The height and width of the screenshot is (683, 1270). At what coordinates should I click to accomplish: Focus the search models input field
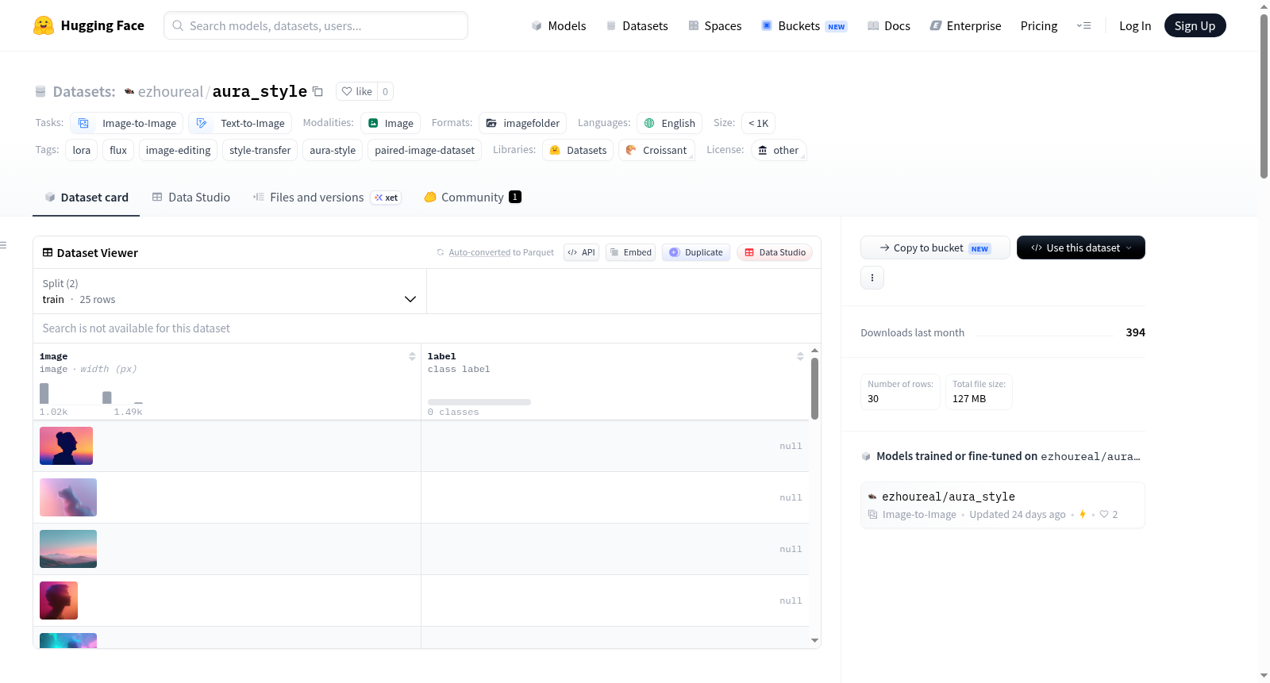pyautogui.click(x=316, y=25)
